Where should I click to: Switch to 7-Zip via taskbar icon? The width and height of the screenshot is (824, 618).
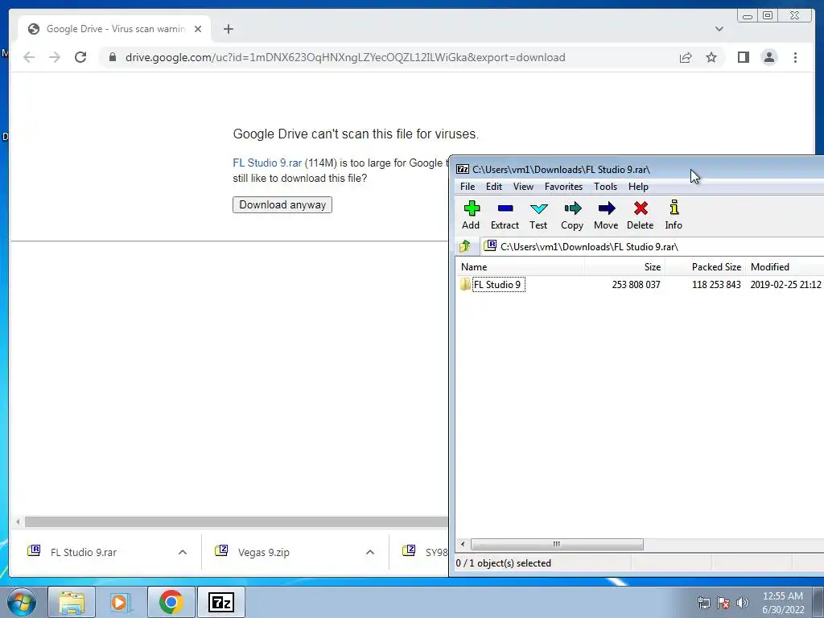click(220, 602)
